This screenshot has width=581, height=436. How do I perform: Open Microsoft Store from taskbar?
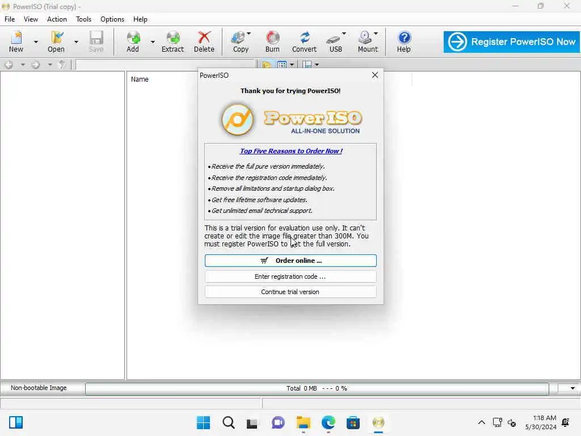click(x=353, y=422)
